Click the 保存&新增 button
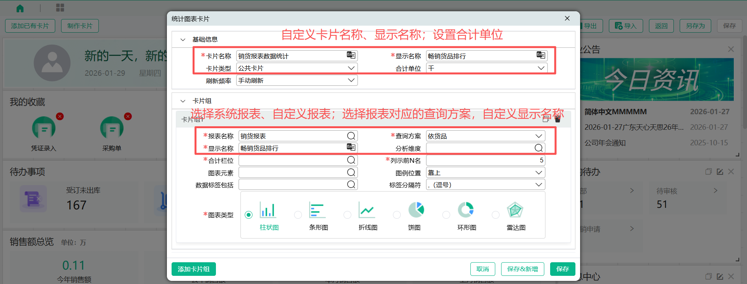The width and height of the screenshot is (747, 284). coord(522,269)
